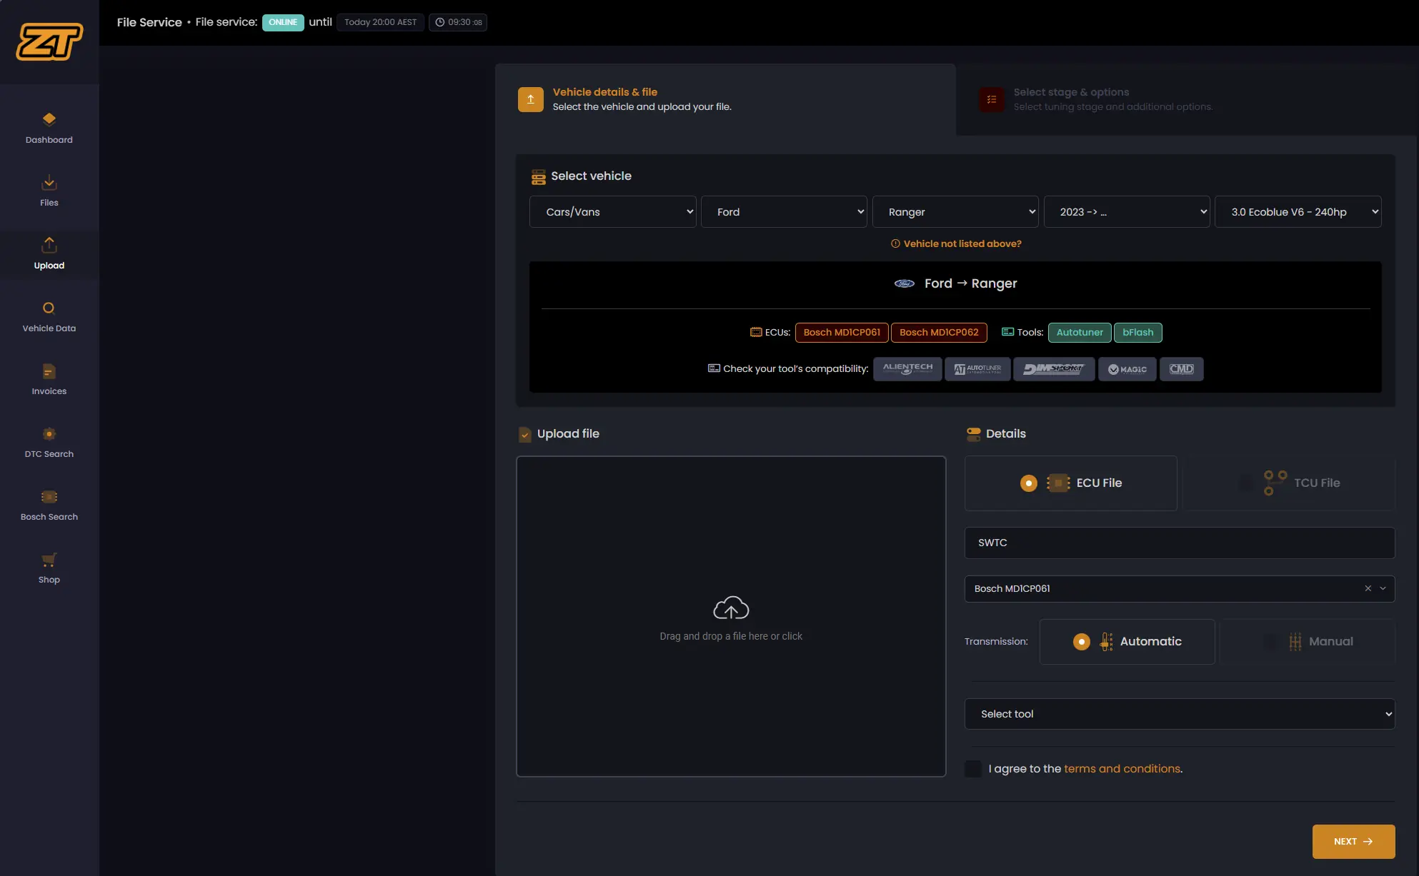Click the Select stage list icon
Image resolution: width=1419 pixels, height=876 pixels.
pos(991,99)
